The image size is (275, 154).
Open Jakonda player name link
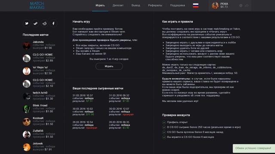[38, 42]
